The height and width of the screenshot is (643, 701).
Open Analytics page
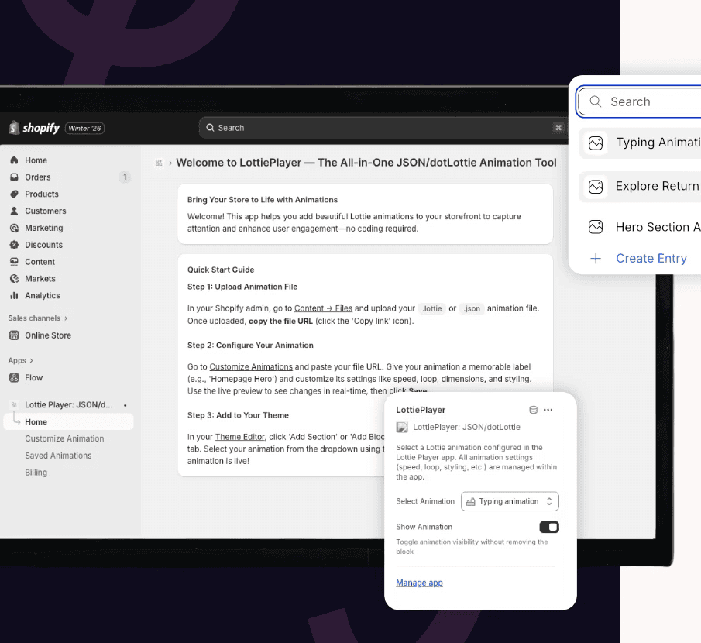[42, 296]
